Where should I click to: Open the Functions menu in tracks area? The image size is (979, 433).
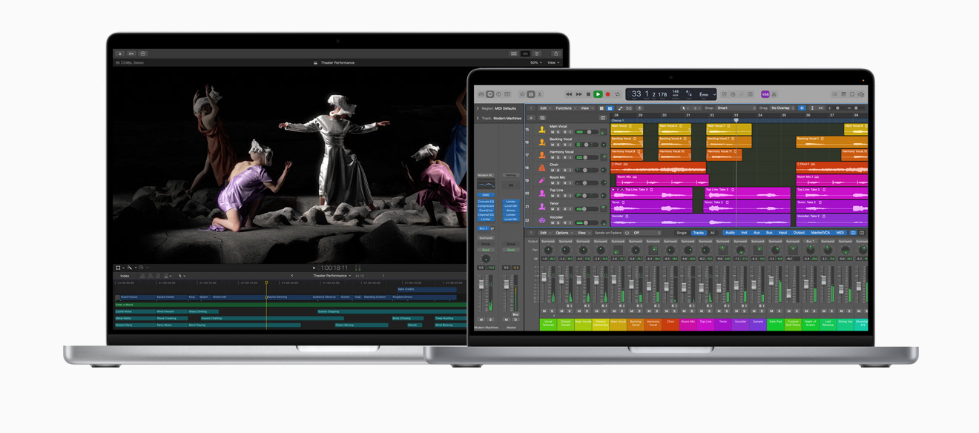click(x=565, y=108)
